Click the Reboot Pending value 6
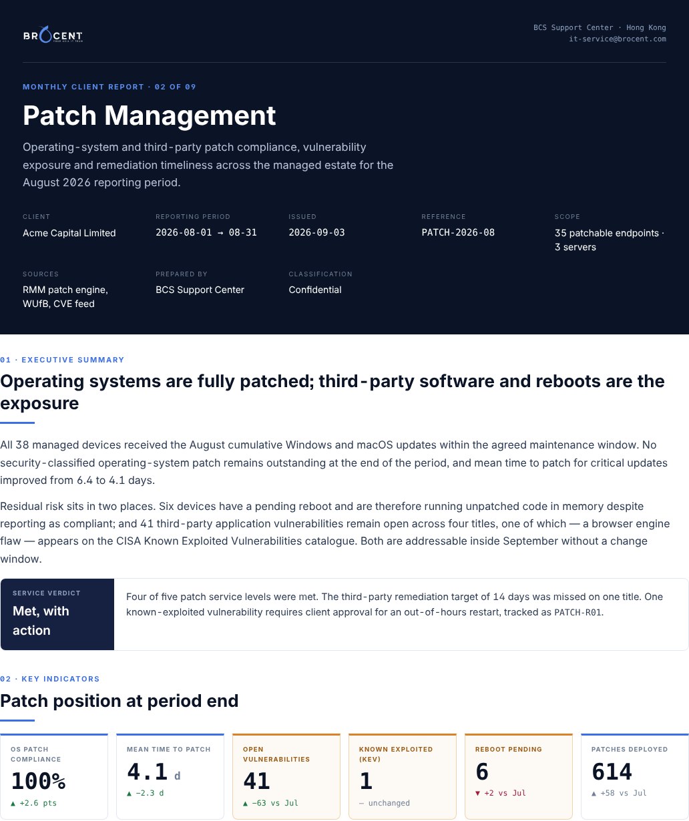Viewport: 689px width, 821px height. [x=482, y=772]
